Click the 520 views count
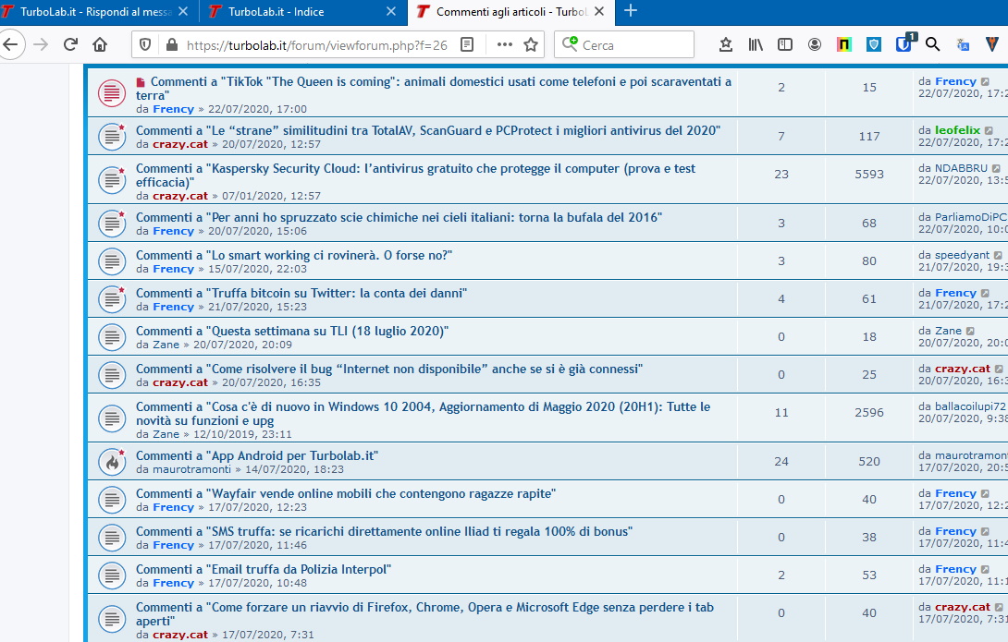 tap(869, 461)
